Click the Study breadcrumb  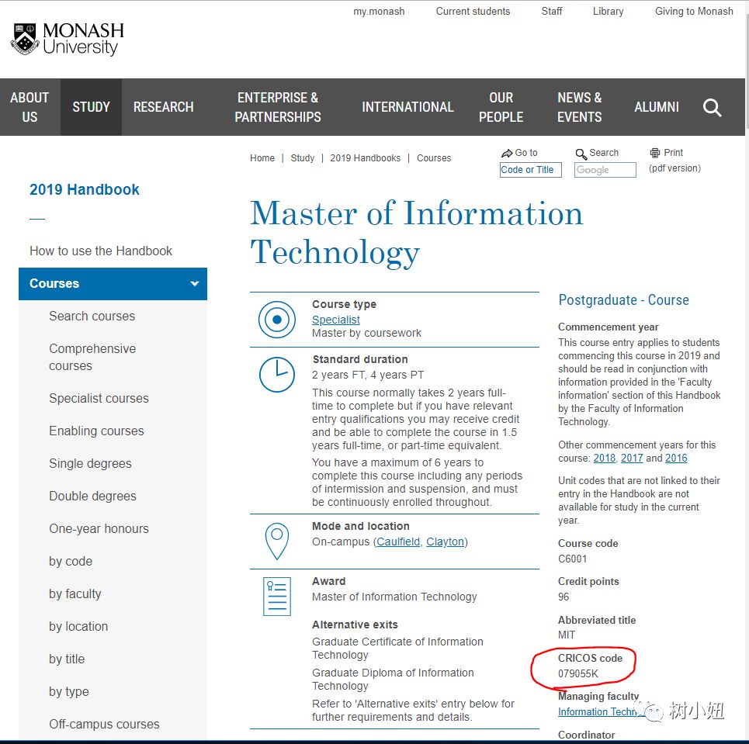click(x=303, y=158)
